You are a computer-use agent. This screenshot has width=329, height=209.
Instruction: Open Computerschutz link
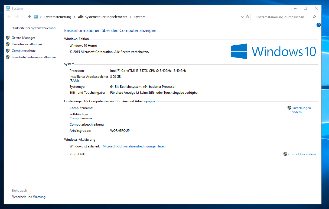coord(24,51)
